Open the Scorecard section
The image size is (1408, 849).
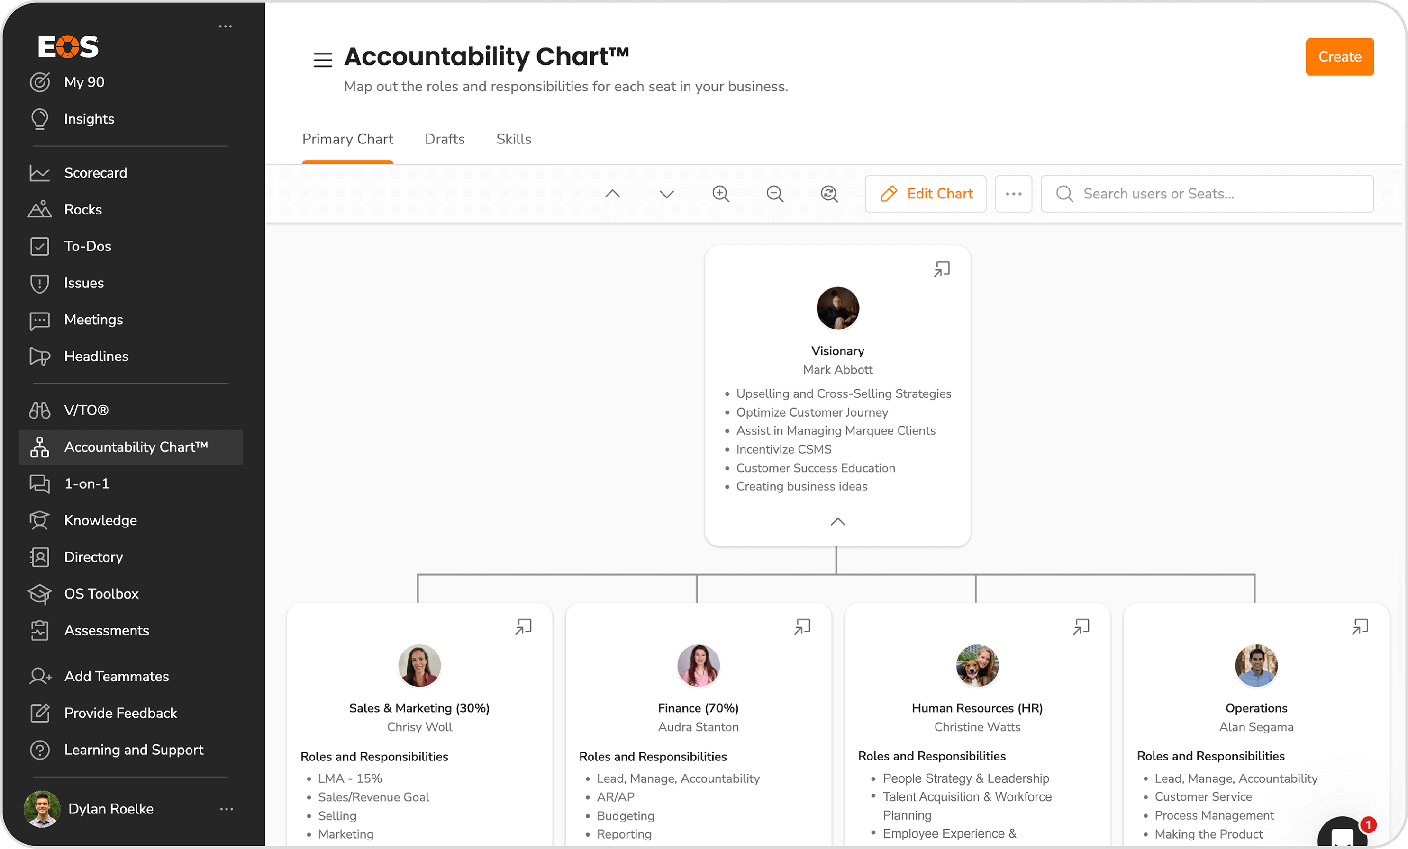point(95,172)
